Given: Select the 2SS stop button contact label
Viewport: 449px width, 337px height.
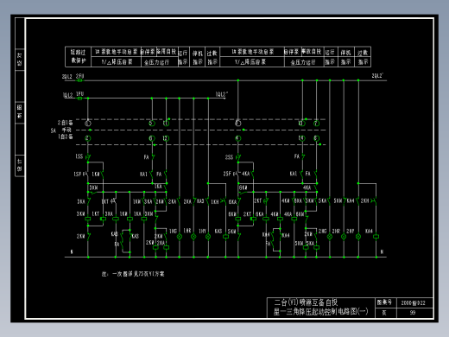Looking at the screenshot, I should [x=229, y=157].
